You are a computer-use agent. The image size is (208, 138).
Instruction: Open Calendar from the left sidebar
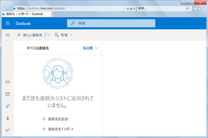coord(8,94)
